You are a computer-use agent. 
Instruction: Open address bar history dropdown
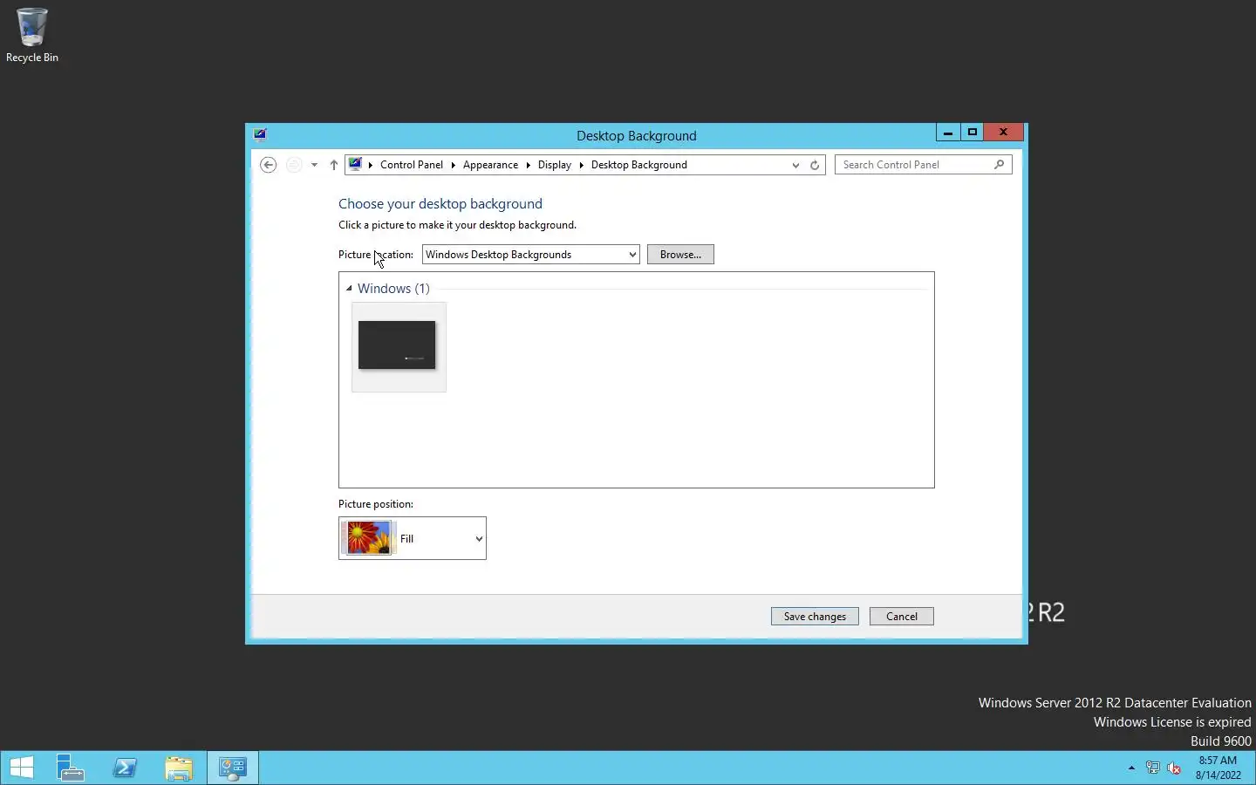795,165
